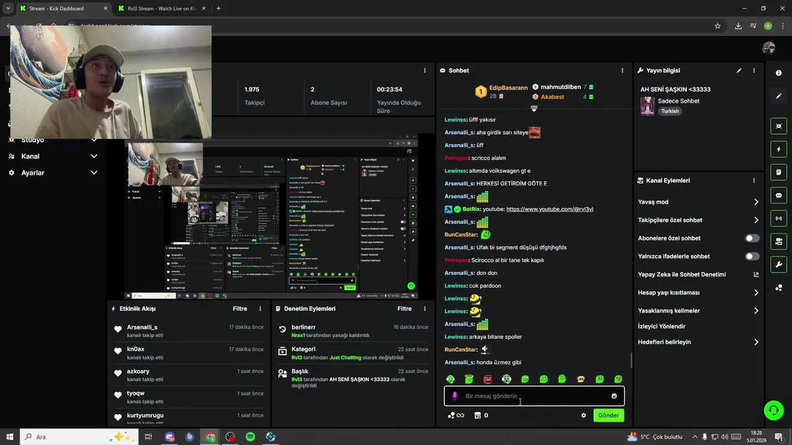The width and height of the screenshot is (792, 445).
Task: Insert the red angry quick emote
Action: (x=488, y=379)
